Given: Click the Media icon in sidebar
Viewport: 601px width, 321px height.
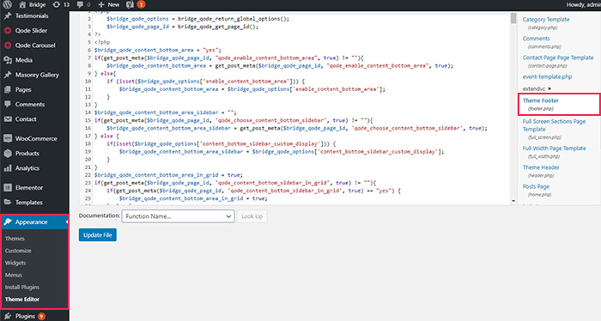Looking at the screenshot, I should click(x=8, y=60).
